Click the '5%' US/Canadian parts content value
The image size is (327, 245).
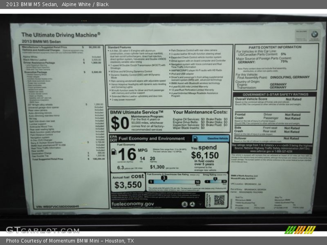tap(283, 54)
